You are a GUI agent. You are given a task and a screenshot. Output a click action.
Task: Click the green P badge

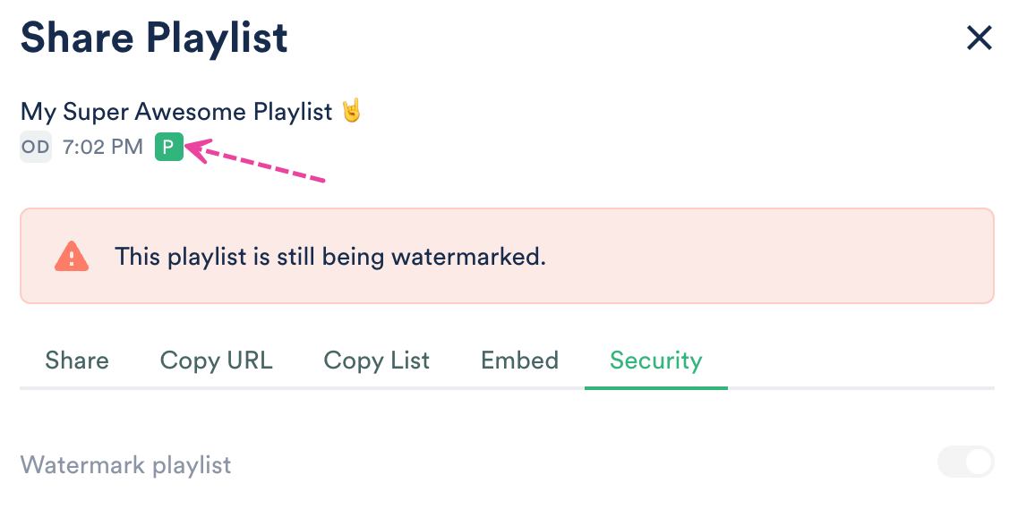168,147
